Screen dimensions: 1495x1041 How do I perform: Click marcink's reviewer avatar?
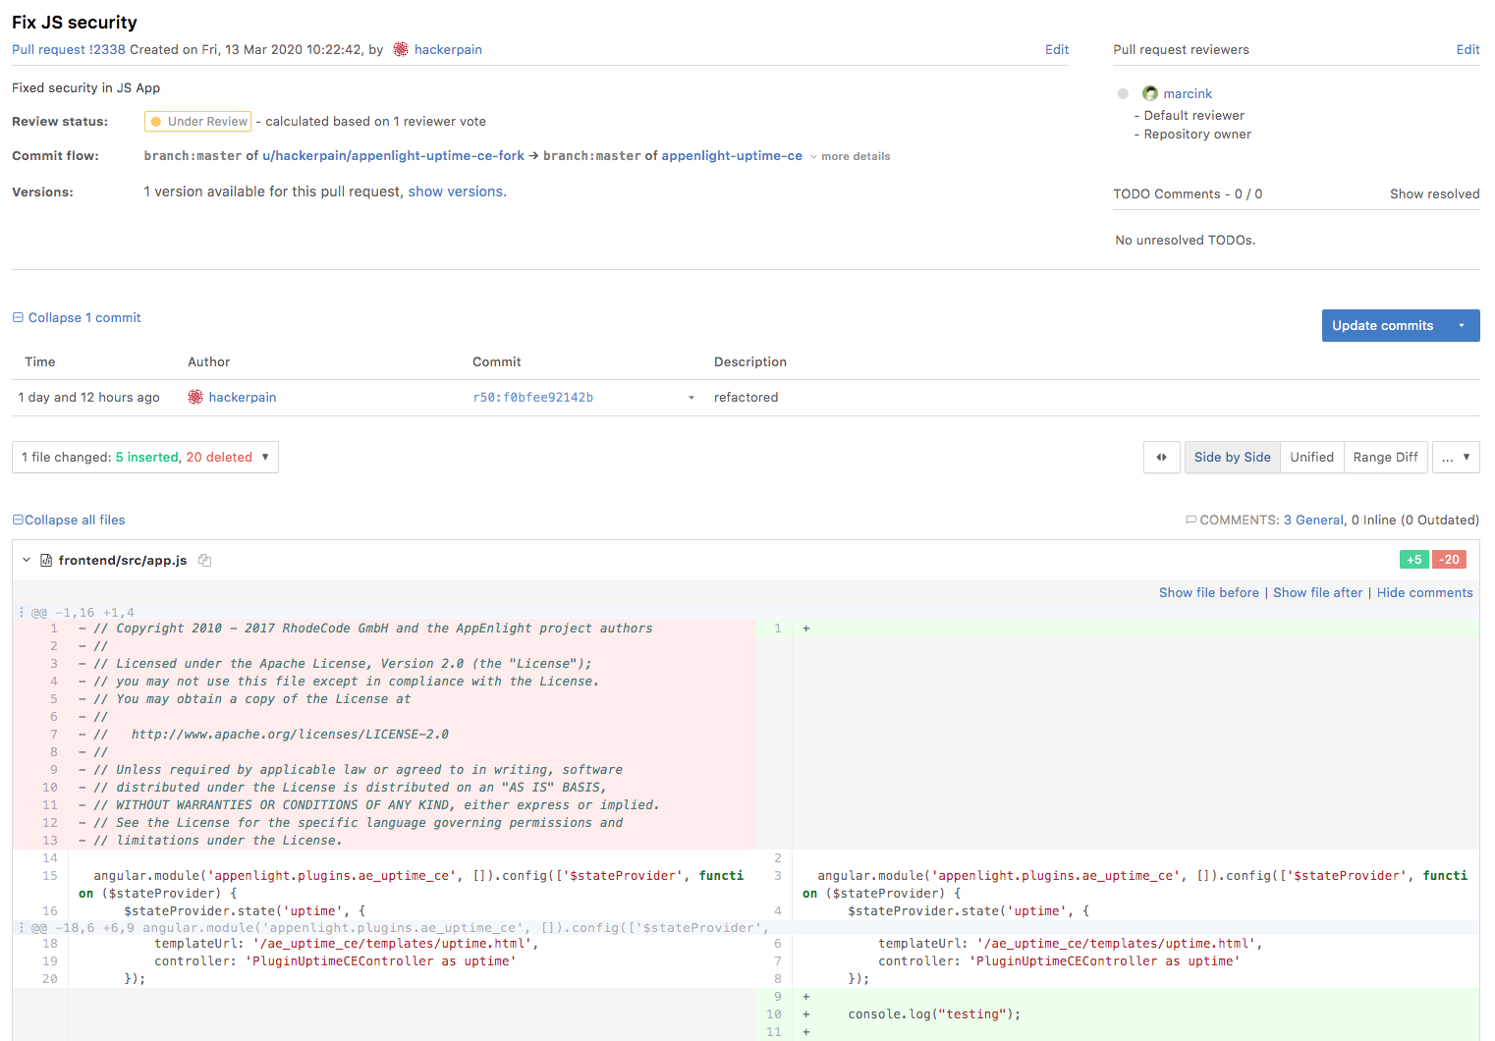1149,93
